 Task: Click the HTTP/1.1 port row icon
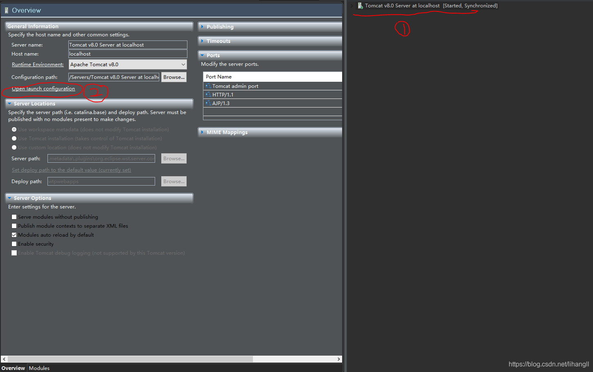(x=208, y=94)
